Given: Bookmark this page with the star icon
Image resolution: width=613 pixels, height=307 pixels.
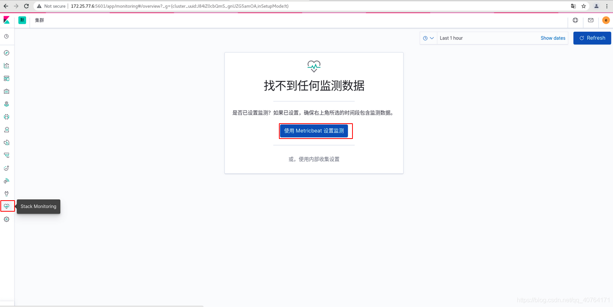Looking at the screenshot, I should point(583,6).
